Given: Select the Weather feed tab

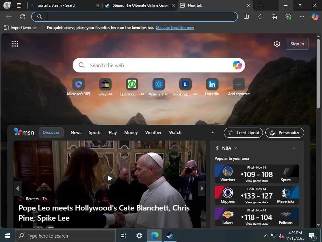Looking at the screenshot, I should coord(153,133).
